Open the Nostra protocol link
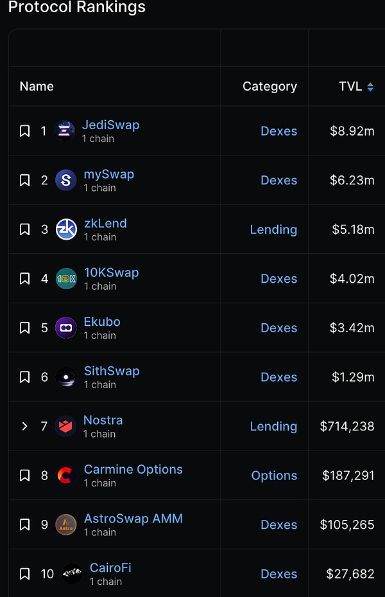Viewport: 385px width, 597px height. tap(103, 420)
